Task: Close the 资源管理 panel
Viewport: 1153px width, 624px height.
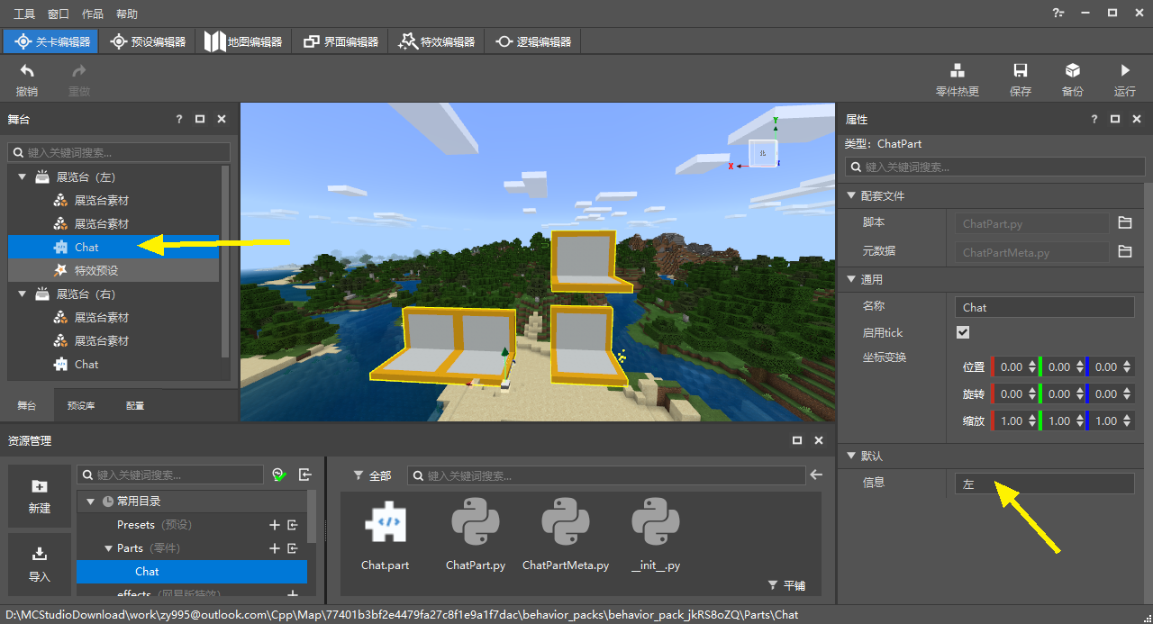Action: pyautogui.click(x=819, y=440)
